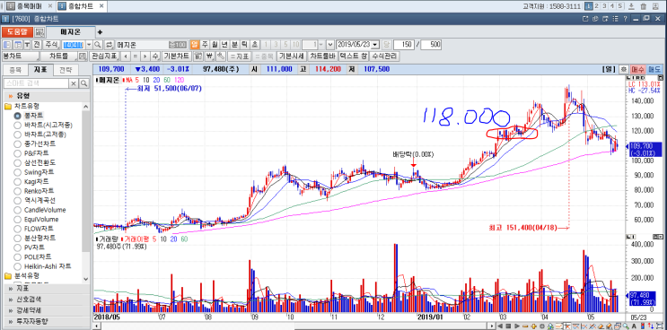Click the help question mark in title bar
The width and height of the screenshot is (667, 330).
pos(626,19)
